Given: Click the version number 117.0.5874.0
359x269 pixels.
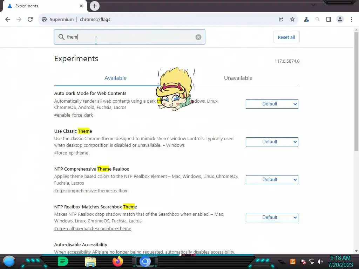Looking at the screenshot, I should [287, 61].
